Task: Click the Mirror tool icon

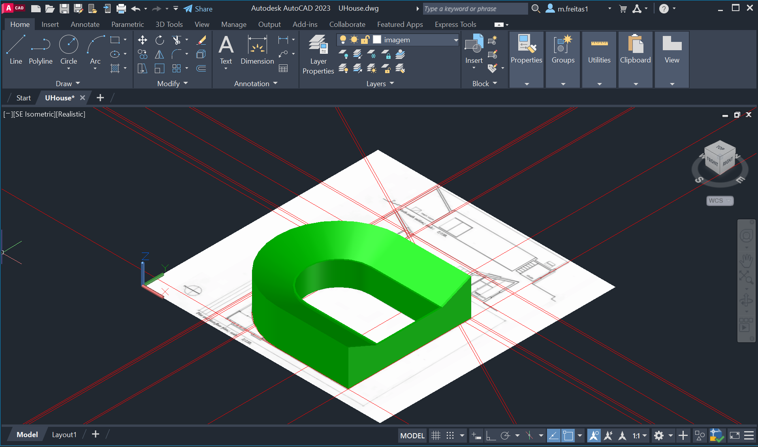Action: (x=160, y=54)
